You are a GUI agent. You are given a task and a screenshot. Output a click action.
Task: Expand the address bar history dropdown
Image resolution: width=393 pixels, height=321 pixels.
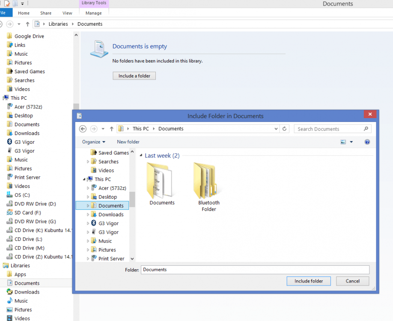tap(276, 129)
